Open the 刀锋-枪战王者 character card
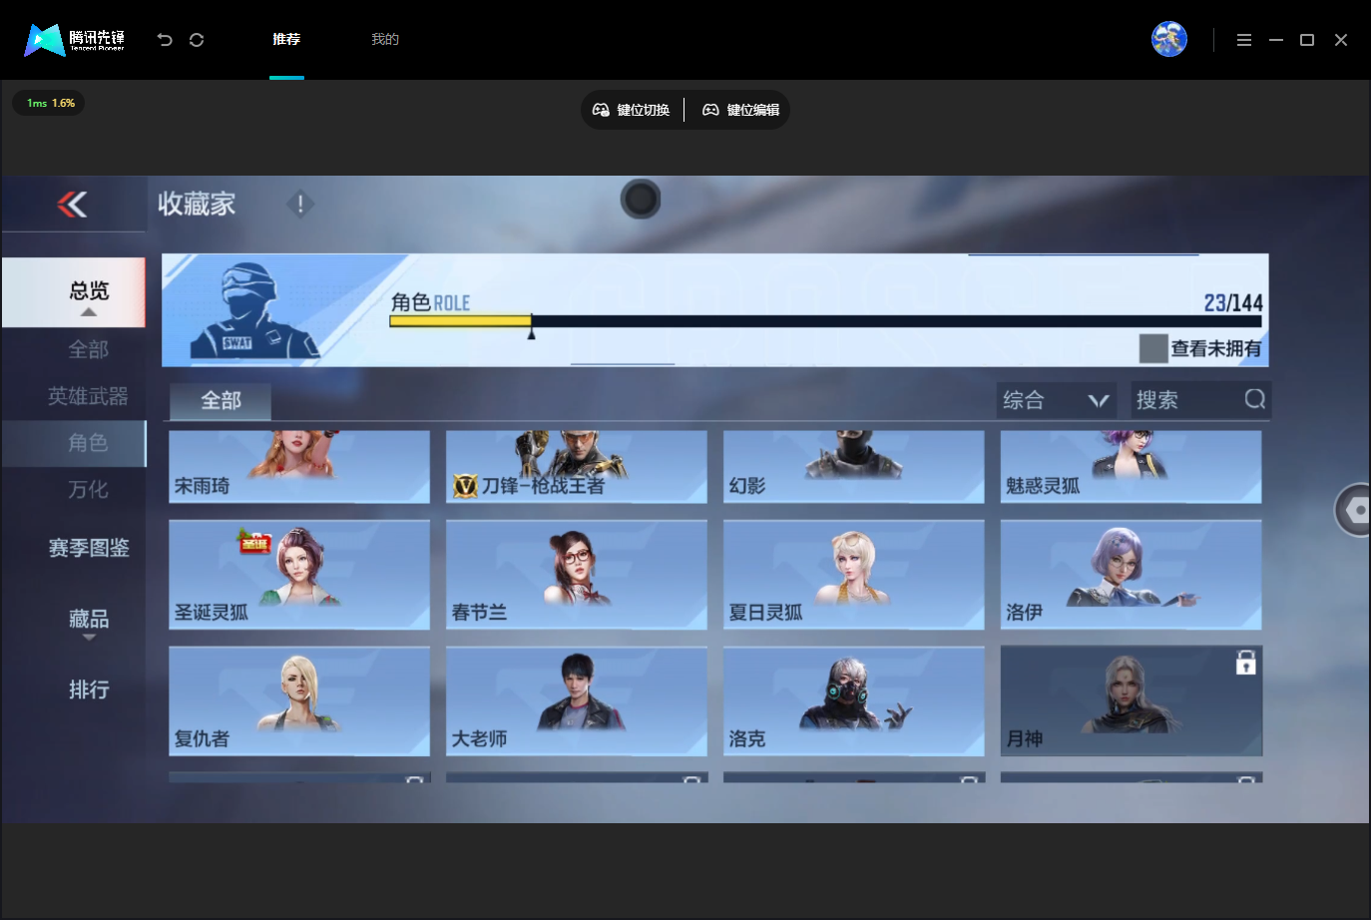The width and height of the screenshot is (1371, 920). tap(577, 466)
